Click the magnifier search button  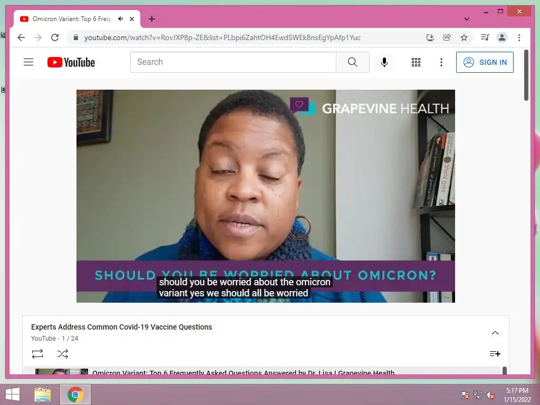tap(353, 62)
